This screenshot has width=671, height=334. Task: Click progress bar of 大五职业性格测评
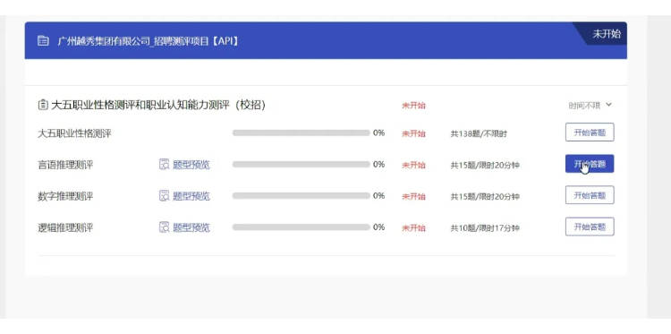click(x=301, y=133)
